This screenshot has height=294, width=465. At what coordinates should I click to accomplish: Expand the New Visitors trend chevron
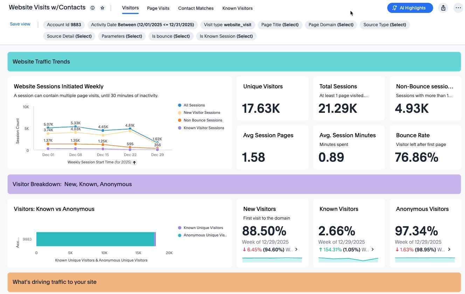coord(296,249)
